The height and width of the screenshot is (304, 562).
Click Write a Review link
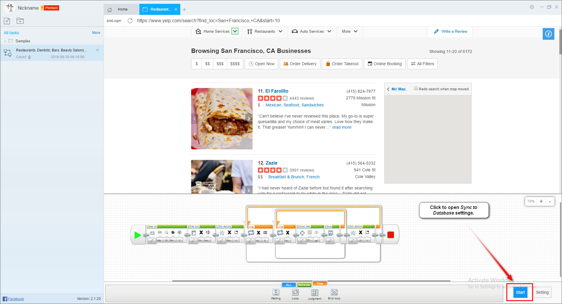coord(450,31)
